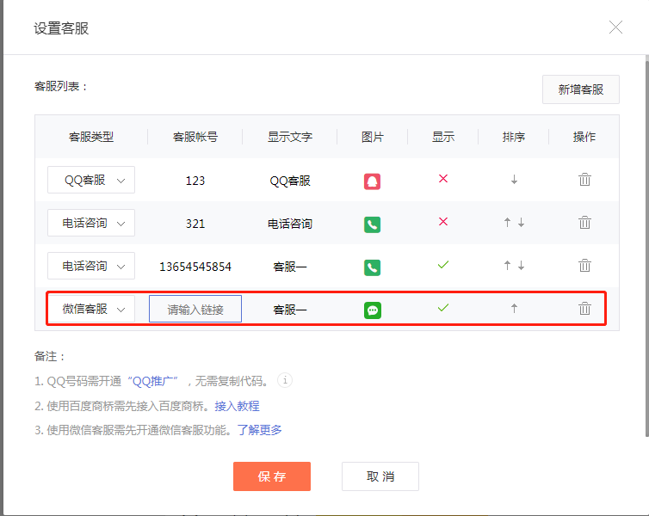Expand type dropdown for account 321 row
This screenshot has height=516, width=649.
click(x=91, y=223)
